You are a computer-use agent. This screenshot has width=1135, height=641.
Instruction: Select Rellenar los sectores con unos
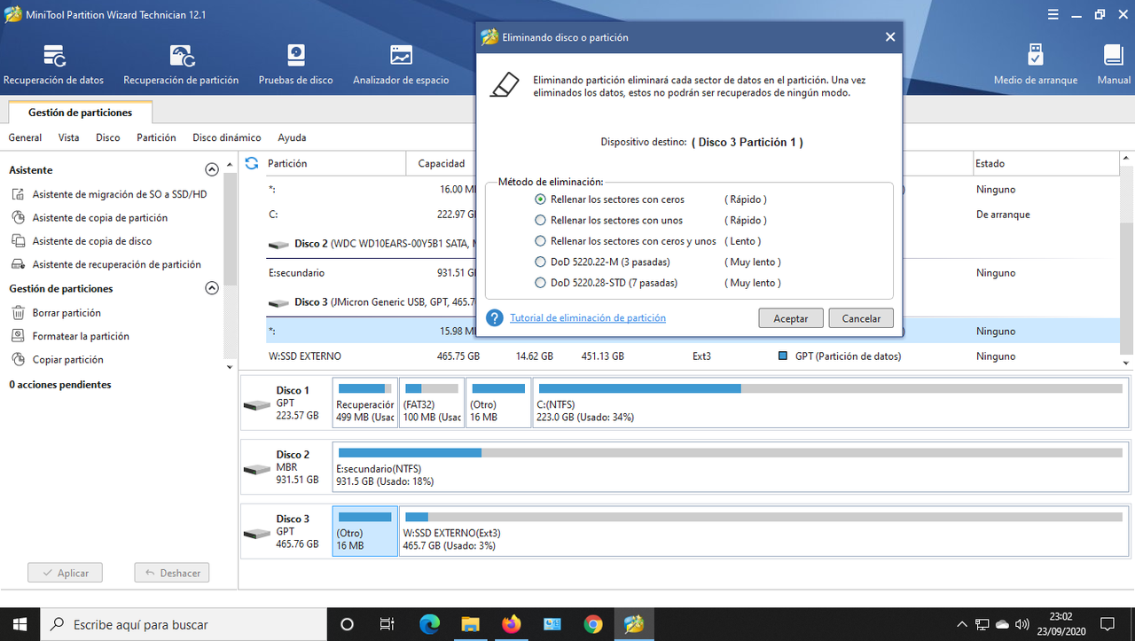(540, 221)
